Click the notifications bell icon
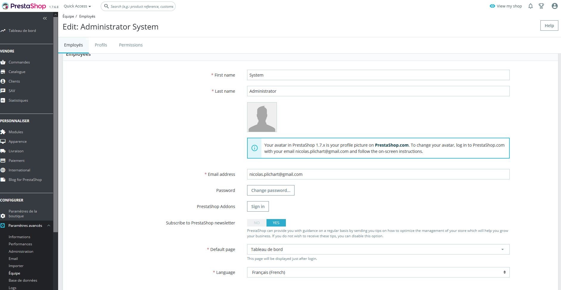Image resolution: width=561 pixels, height=290 pixels. click(x=530, y=6)
